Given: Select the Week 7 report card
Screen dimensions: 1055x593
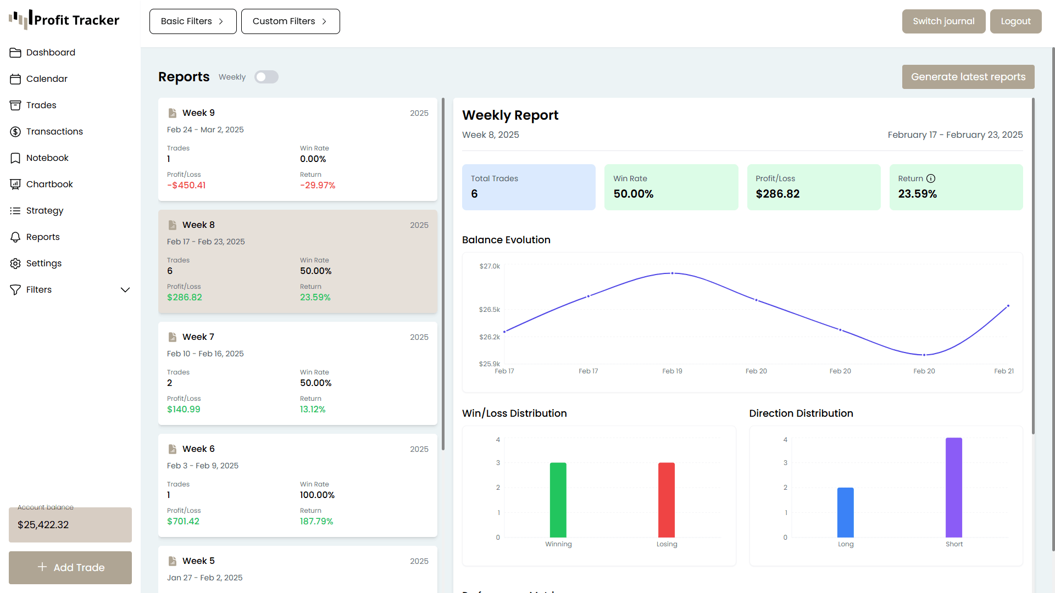Looking at the screenshot, I should click(x=297, y=373).
